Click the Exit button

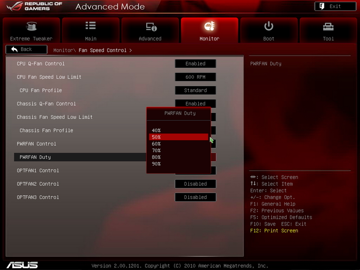[335, 6]
